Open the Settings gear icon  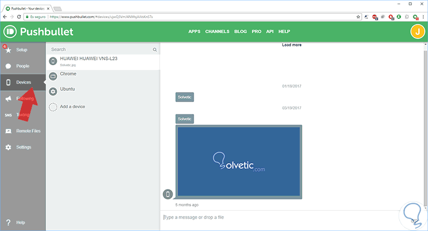coord(9,147)
